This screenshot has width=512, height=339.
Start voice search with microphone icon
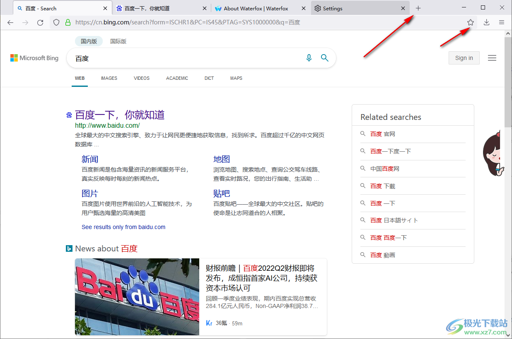309,58
